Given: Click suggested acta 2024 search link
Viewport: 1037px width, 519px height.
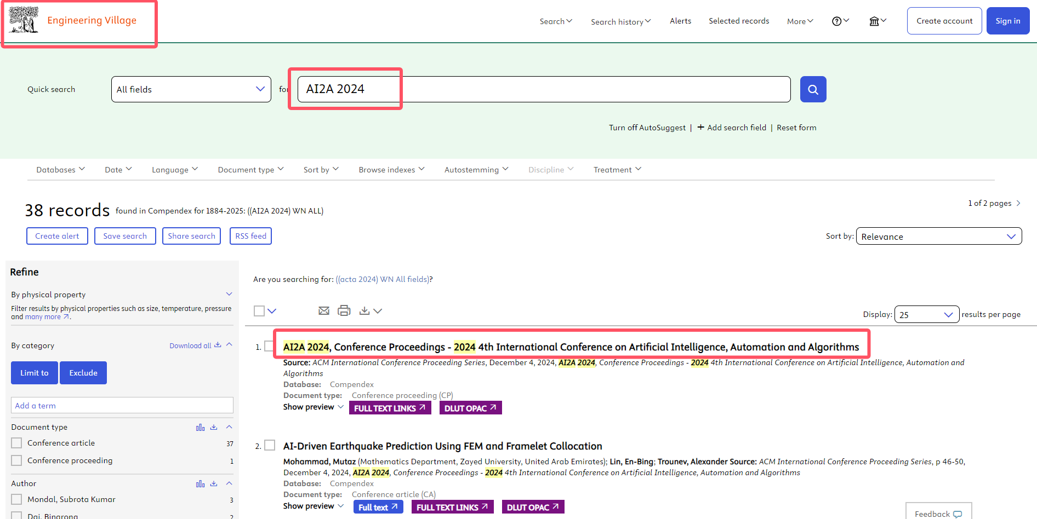Looking at the screenshot, I should (383, 279).
